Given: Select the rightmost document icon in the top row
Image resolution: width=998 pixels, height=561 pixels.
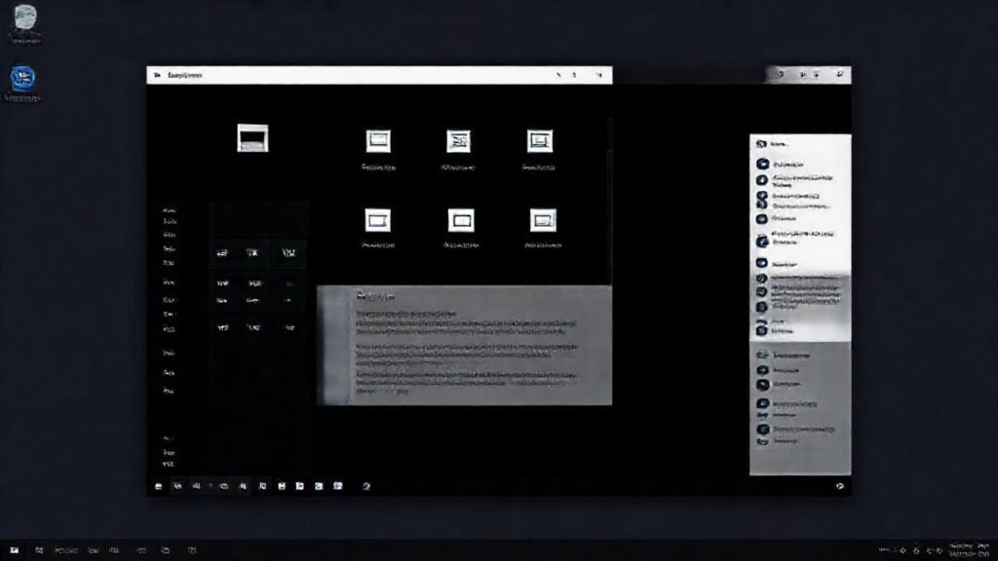Looking at the screenshot, I should [538, 143].
